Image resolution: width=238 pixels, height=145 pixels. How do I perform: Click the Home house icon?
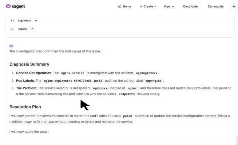(120, 7)
